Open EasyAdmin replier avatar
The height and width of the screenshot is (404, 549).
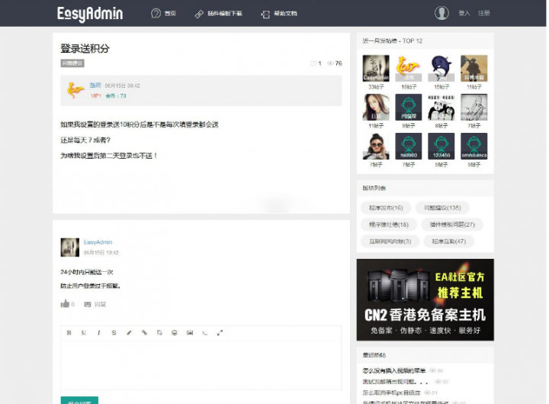[69, 247]
